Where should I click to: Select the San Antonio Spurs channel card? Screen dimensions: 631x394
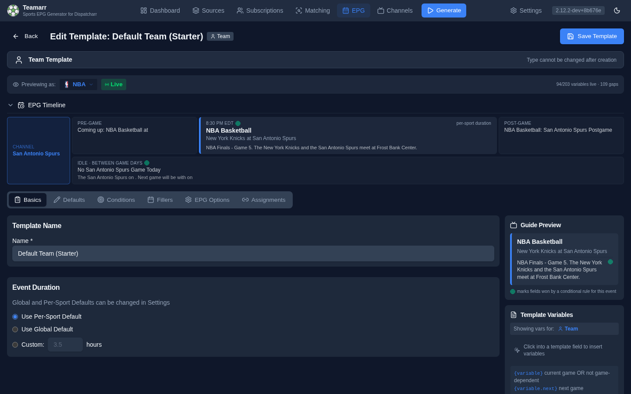[x=39, y=151]
